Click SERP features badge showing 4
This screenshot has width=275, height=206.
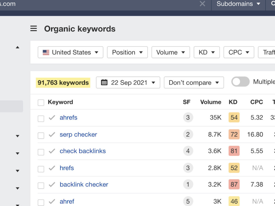[188, 151]
